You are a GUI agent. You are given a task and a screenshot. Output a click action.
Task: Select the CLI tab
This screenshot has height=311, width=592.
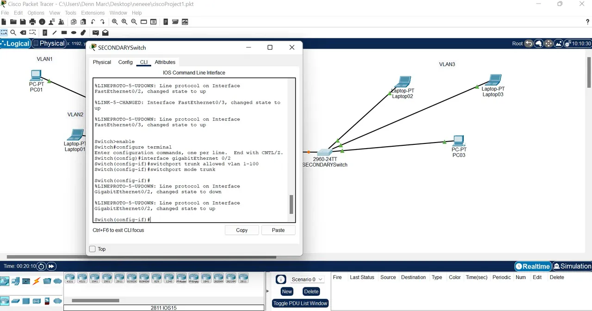click(x=144, y=62)
